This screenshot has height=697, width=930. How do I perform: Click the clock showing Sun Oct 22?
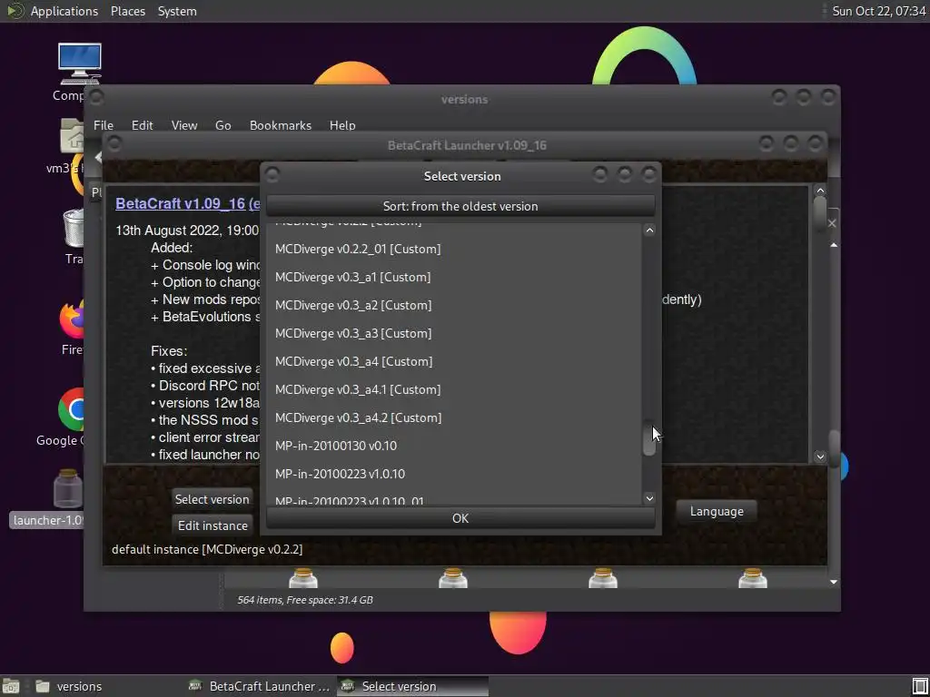tap(878, 11)
